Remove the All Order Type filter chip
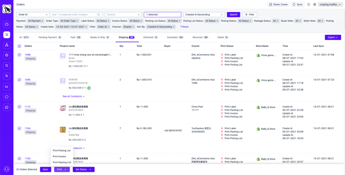Image resolution: width=345 pixels, height=175 pixels. point(77,21)
